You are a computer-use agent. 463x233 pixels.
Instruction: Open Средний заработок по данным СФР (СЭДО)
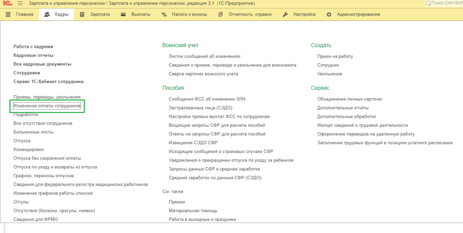tap(215, 178)
